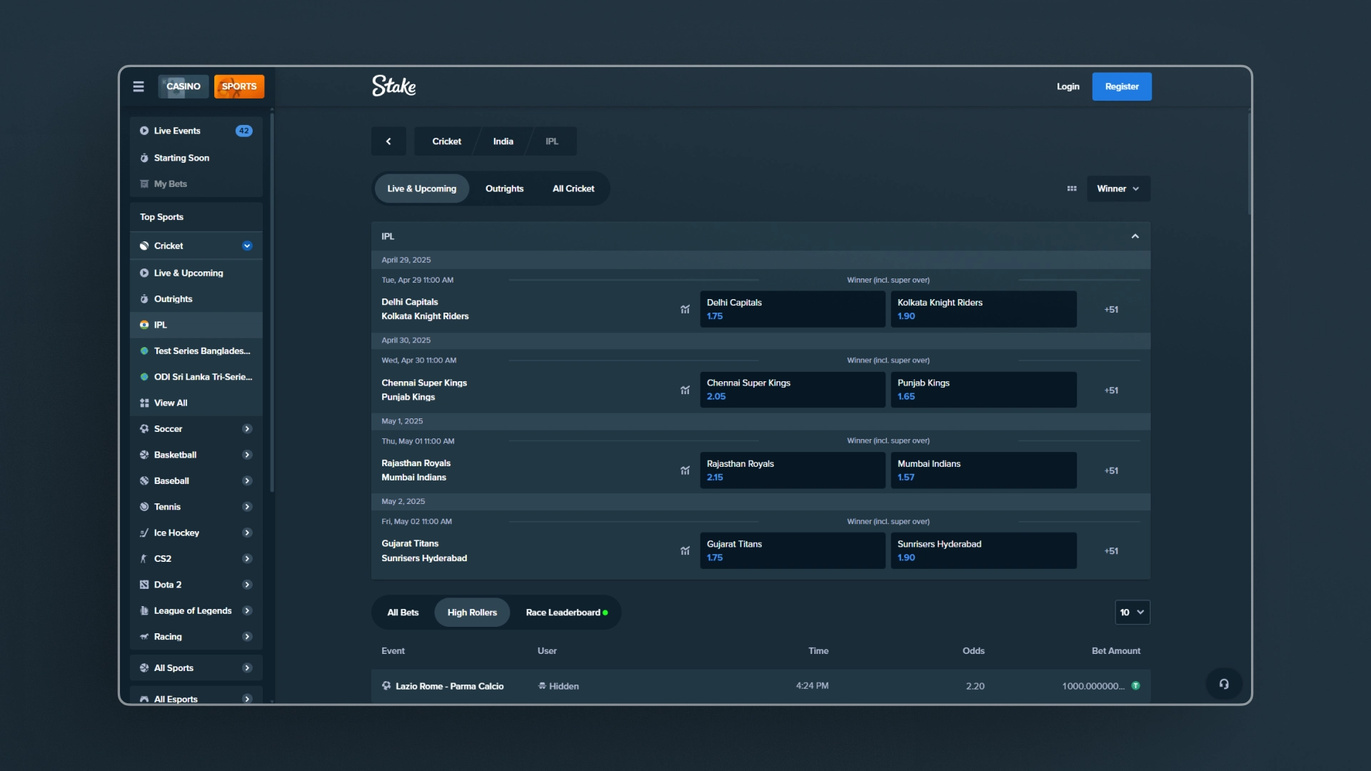This screenshot has height=771, width=1371.
Task: Open Lazio Rome - Parma Calcio bet row
Action: pos(760,686)
